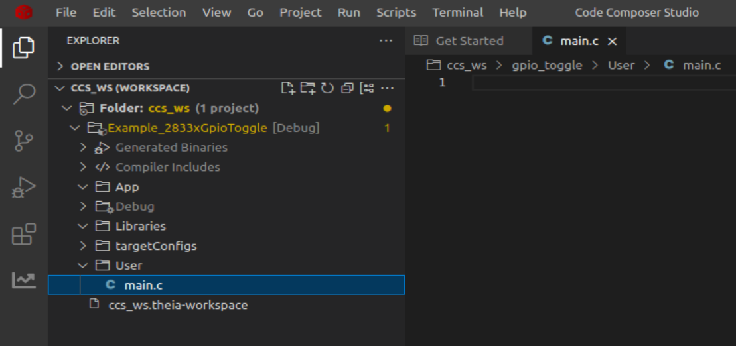Close the main.c editor tab
Viewport: 736px width, 346px height.
[x=612, y=41]
